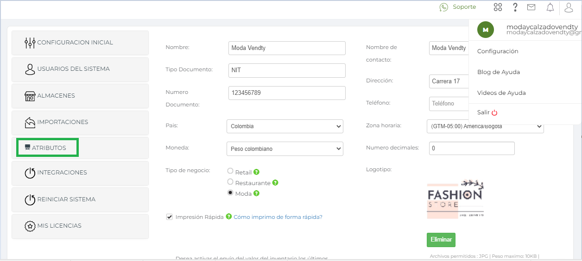Toggle the Impresión Rápida checkbox

click(170, 217)
